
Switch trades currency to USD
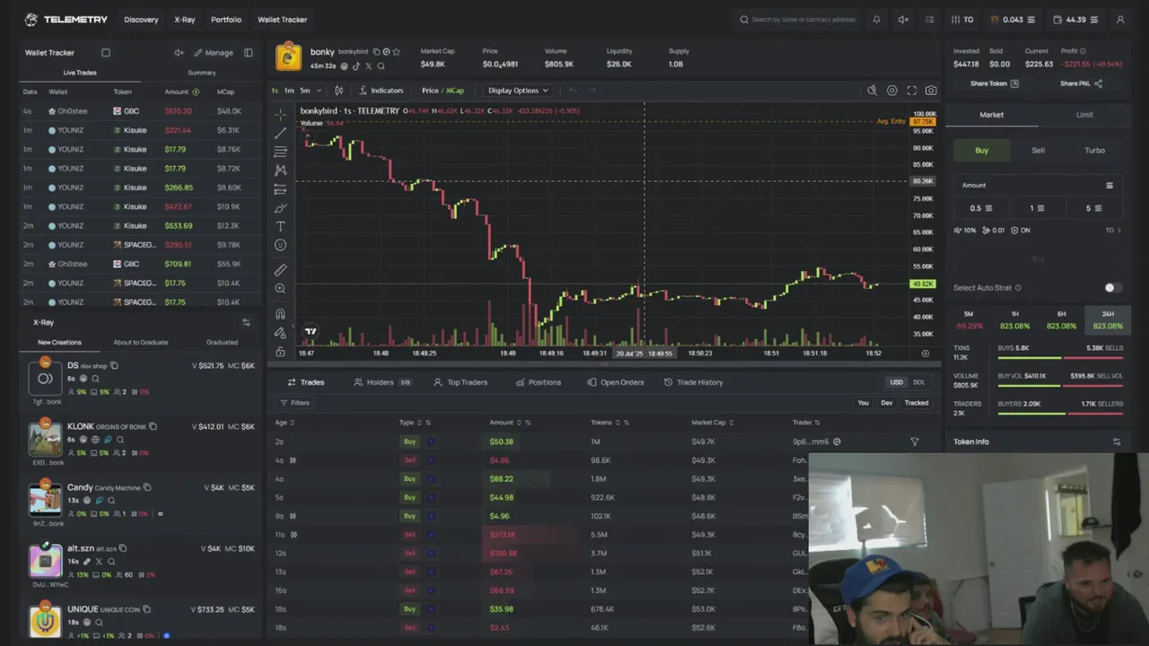click(x=896, y=382)
